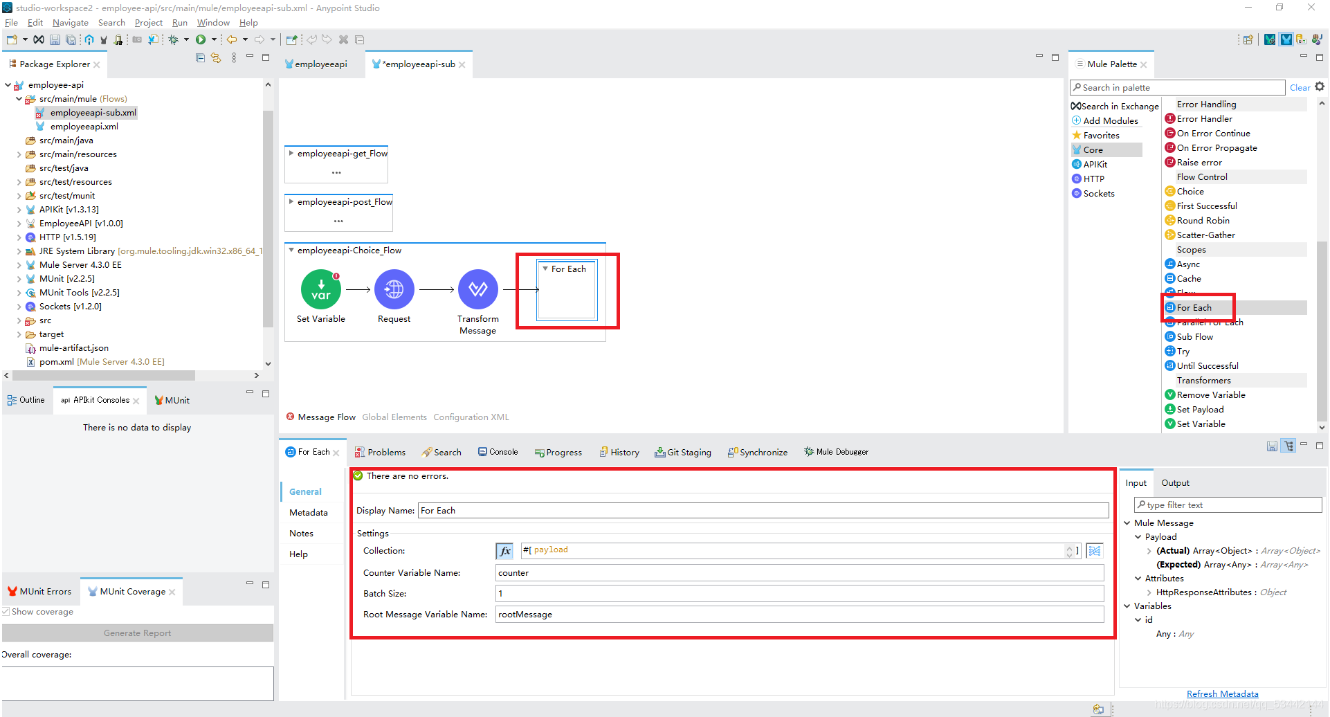Pick the Error Handler component from palette

(x=1199, y=119)
